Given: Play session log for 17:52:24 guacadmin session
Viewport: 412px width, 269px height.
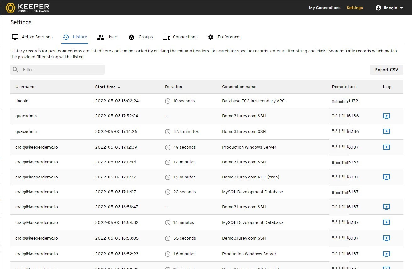Looking at the screenshot, I should point(386,116).
